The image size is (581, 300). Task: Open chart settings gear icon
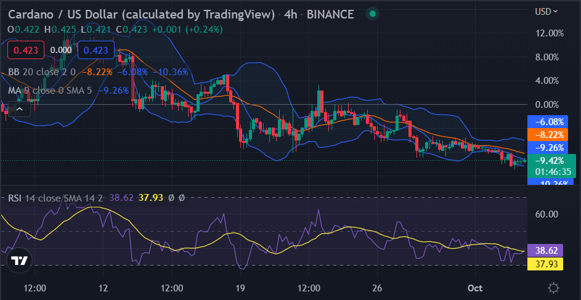553,288
